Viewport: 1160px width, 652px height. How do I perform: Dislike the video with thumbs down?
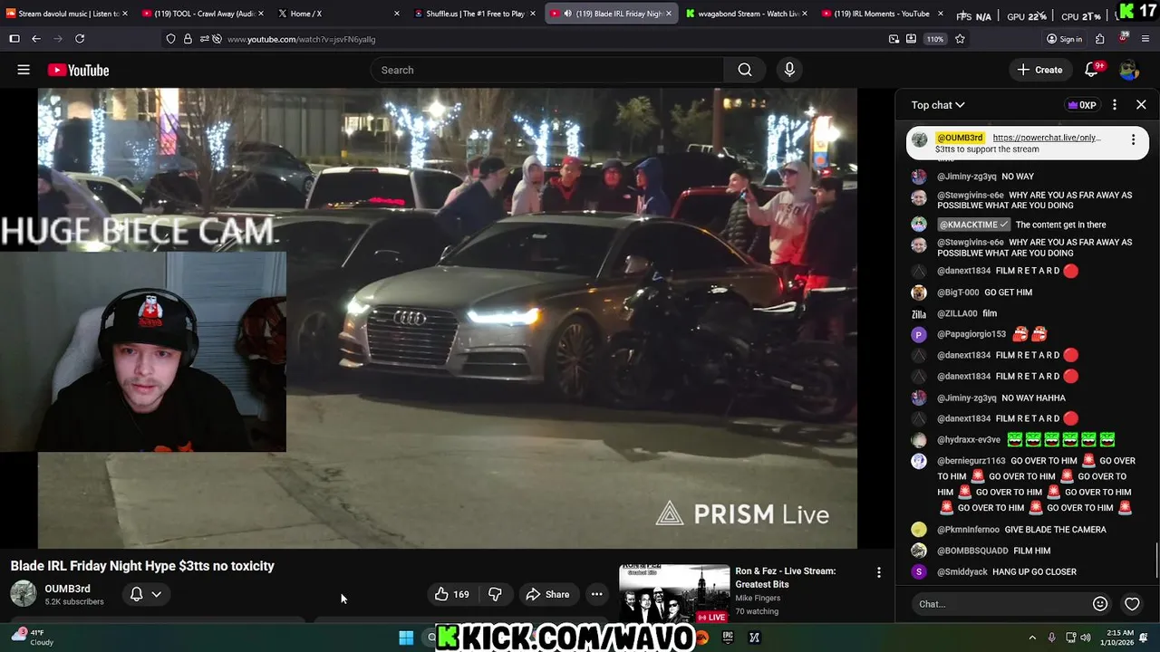(x=495, y=594)
